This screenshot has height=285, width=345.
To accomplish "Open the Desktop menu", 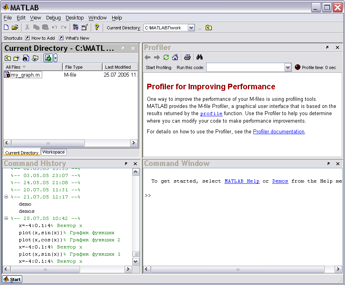I will pos(74,18).
